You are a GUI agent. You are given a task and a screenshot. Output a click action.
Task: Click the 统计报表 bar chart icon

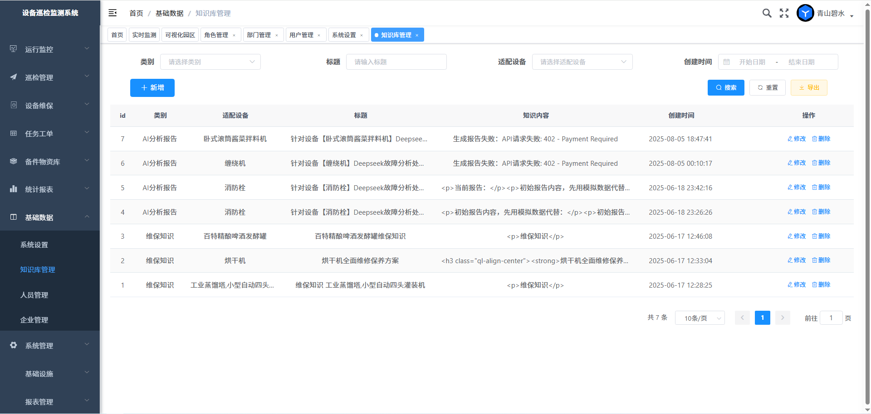coord(14,189)
